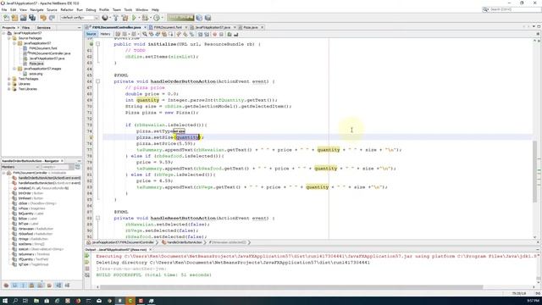Screen dimensions: 542x305
Task: Expand the Test Libraries node
Action: click(x=9, y=89)
